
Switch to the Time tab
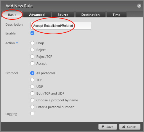(x=116, y=15)
